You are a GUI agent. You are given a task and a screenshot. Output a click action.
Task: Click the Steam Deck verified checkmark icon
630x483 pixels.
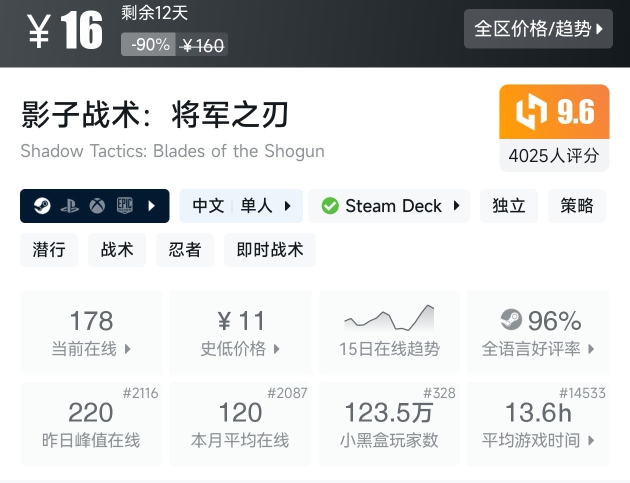[x=330, y=206]
